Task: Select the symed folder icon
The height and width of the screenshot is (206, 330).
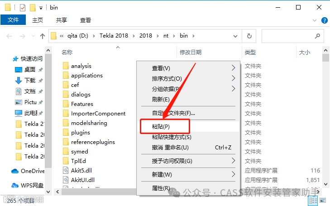Action: pyautogui.click(x=66, y=151)
